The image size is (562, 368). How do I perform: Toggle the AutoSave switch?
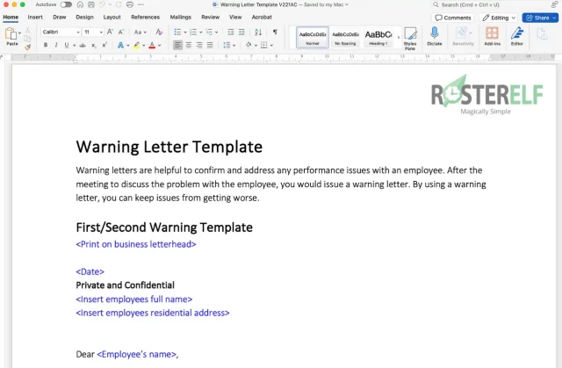point(66,4)
